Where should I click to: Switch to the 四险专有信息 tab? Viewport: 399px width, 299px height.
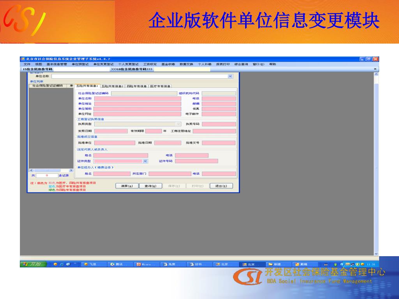click(137, 86)
